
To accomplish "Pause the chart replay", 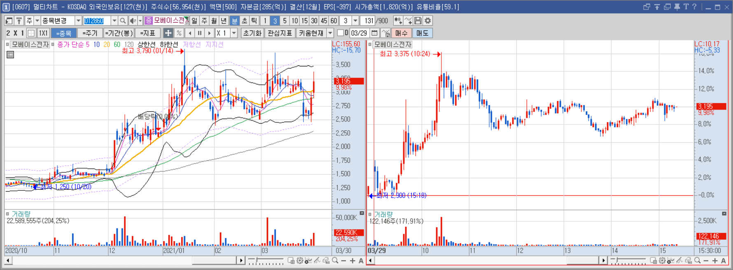I will click(200, 33).
